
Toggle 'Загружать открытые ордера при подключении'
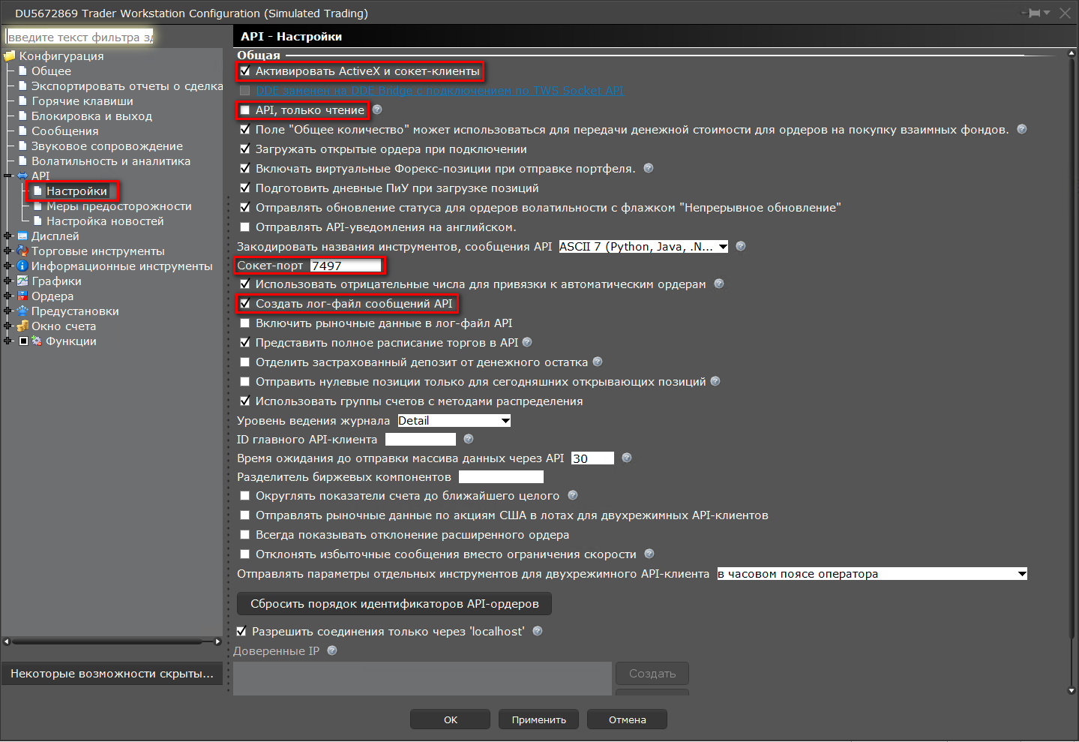pyautogui.click(x=244, y=149)
